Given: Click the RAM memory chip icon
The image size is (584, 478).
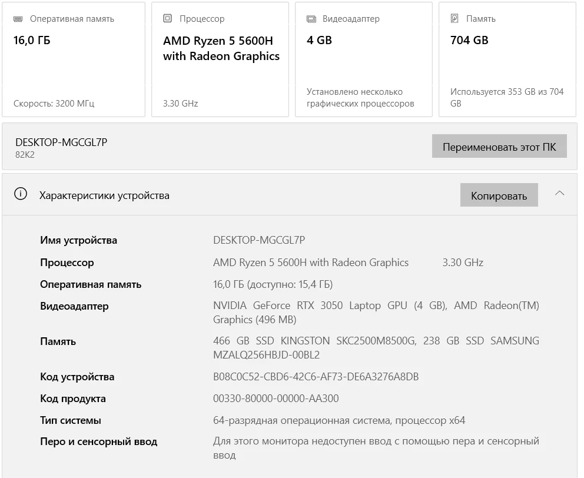Looking at the screenshot, I should coord(18,19).
